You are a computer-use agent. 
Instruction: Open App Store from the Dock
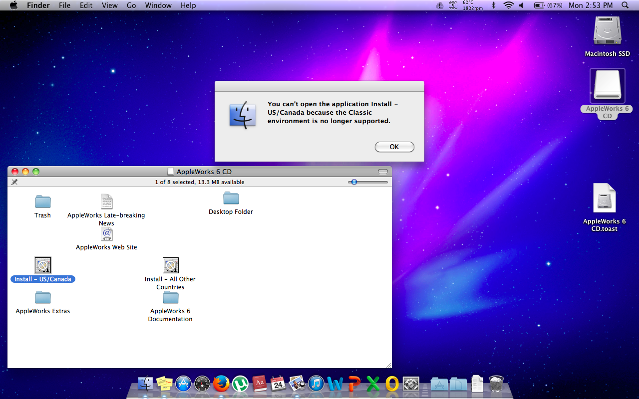click(183, 384)
